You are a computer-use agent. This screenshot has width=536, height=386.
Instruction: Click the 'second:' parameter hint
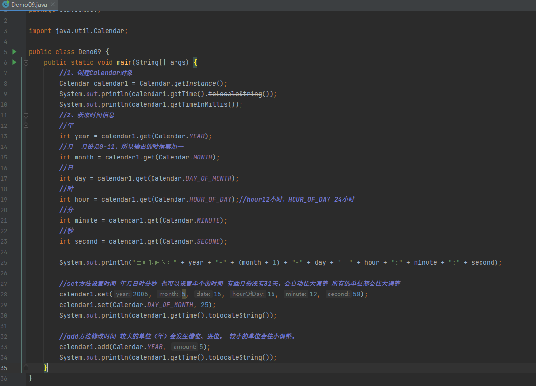click(339, 294)
